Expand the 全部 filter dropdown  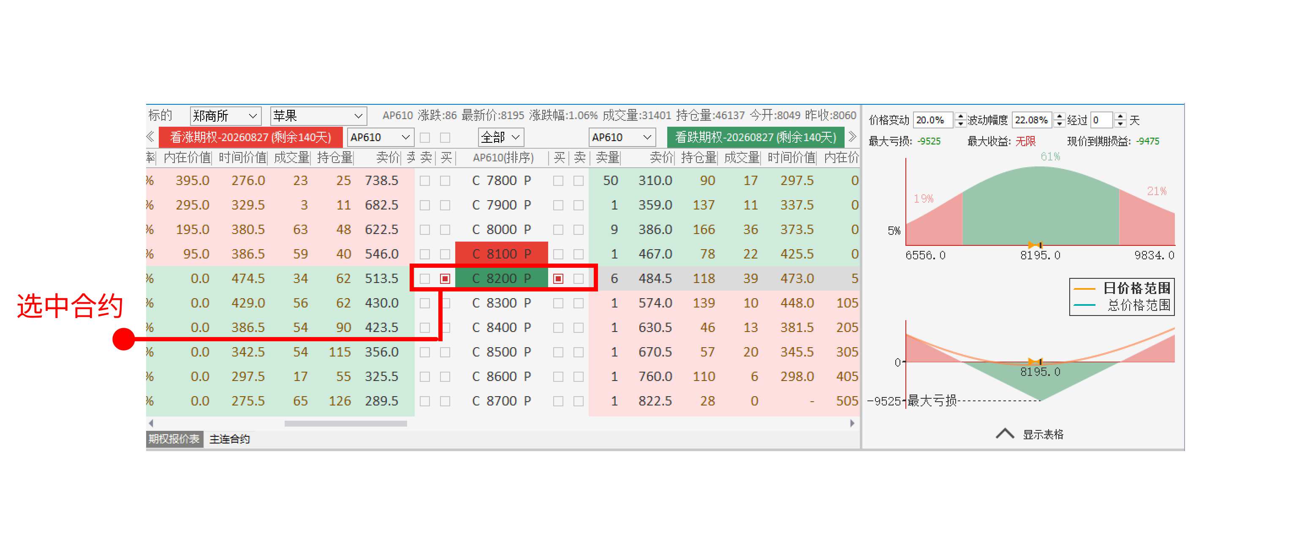tap(500, 137)
